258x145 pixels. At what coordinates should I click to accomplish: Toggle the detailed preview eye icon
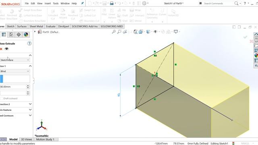(6, 49)
